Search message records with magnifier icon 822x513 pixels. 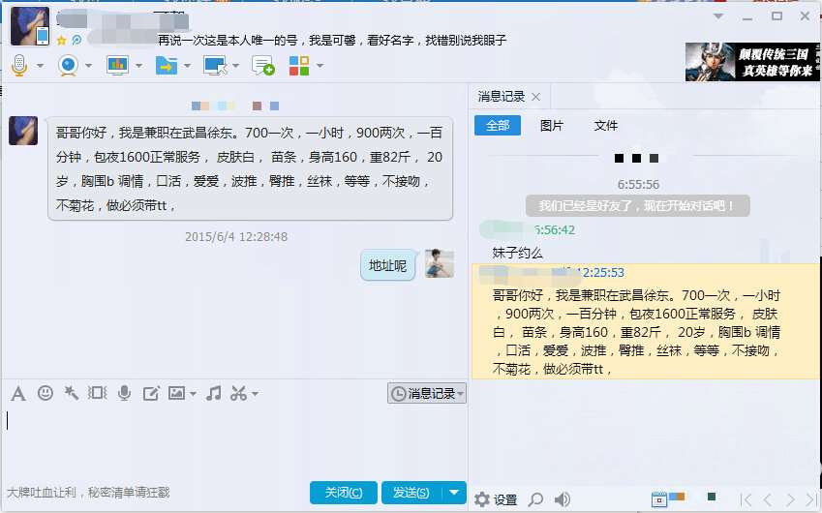535,499
